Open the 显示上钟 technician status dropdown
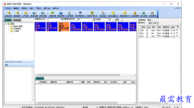The height and width of the screenshot is (108, 194). [x=157, y=23]
